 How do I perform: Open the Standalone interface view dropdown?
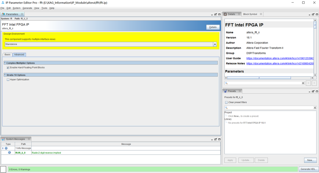[215, 44]
